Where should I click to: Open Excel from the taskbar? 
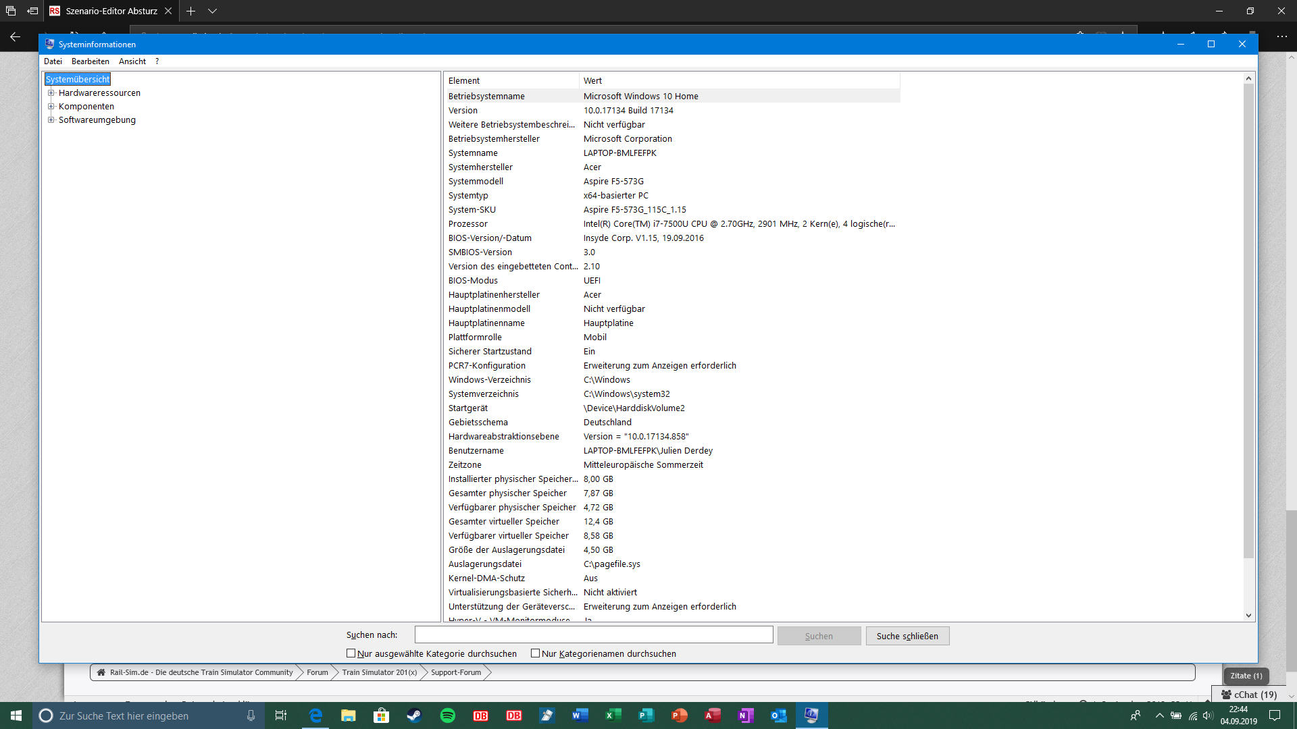[613, 715]
